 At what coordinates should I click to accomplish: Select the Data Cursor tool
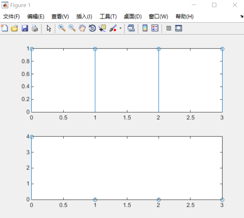coord(102,28)
